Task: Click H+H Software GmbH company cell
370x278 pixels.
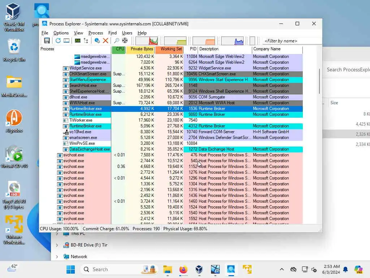Action: tap(271, 132)
